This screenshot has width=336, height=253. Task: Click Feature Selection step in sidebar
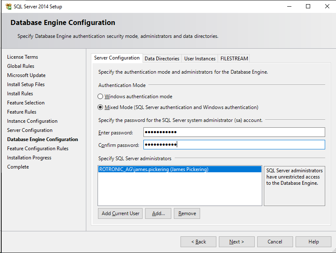[26, 103]
